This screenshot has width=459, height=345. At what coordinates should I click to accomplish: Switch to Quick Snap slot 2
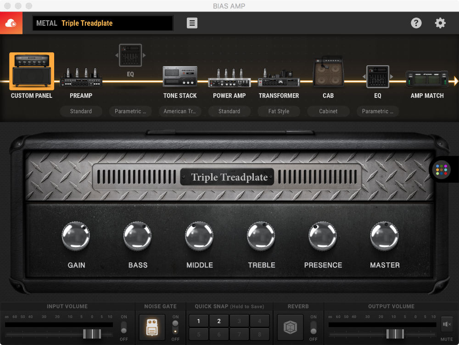[218, 320]
